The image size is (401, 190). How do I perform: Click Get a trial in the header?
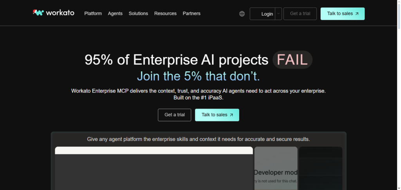[300, 14]
